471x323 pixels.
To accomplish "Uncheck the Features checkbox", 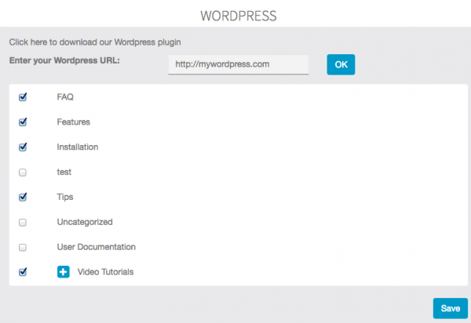I will point(23,122).
